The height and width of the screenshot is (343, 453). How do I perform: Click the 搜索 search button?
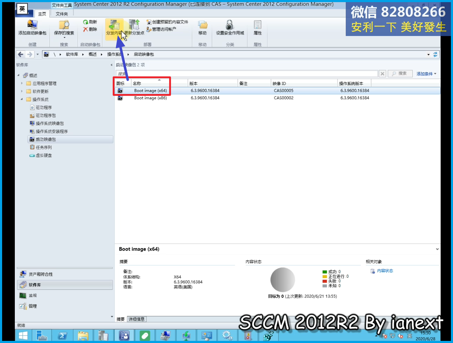tap(400, 74)
